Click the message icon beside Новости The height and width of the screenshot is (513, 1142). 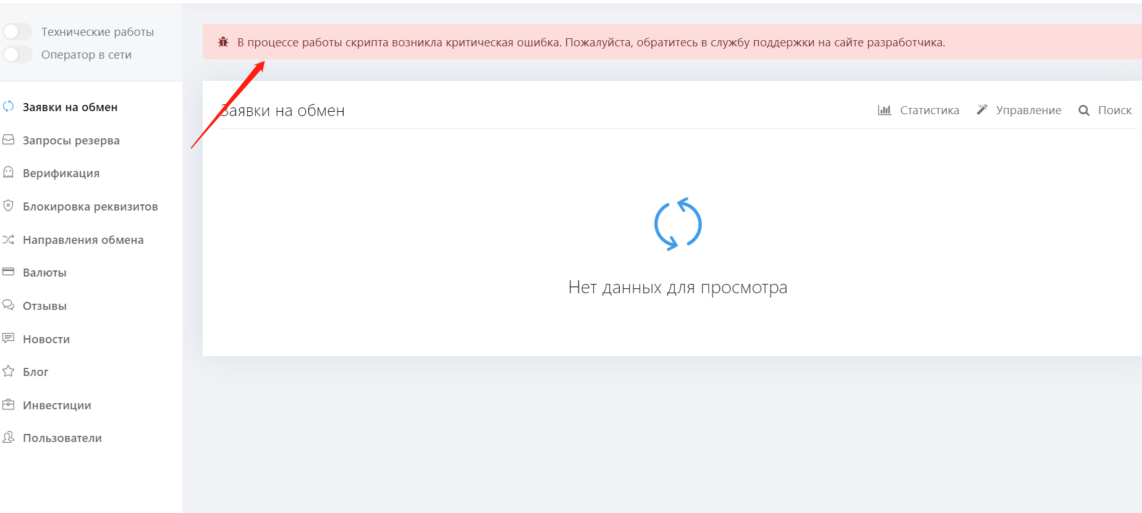pos(8,338)
